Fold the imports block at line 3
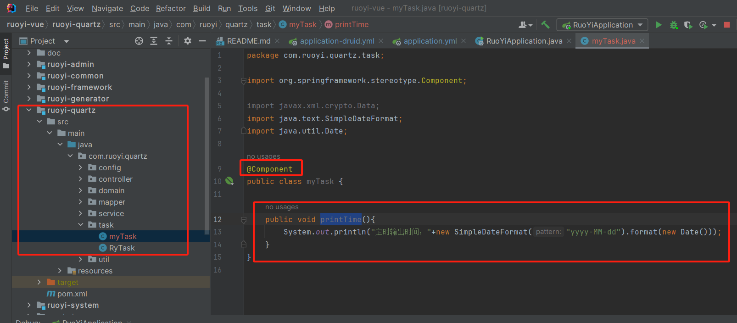Screen dimensions: 737x323 244,81
